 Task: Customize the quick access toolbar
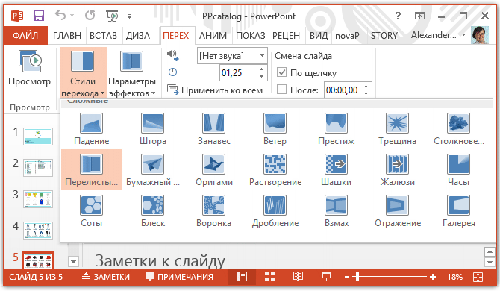(129, 16)
